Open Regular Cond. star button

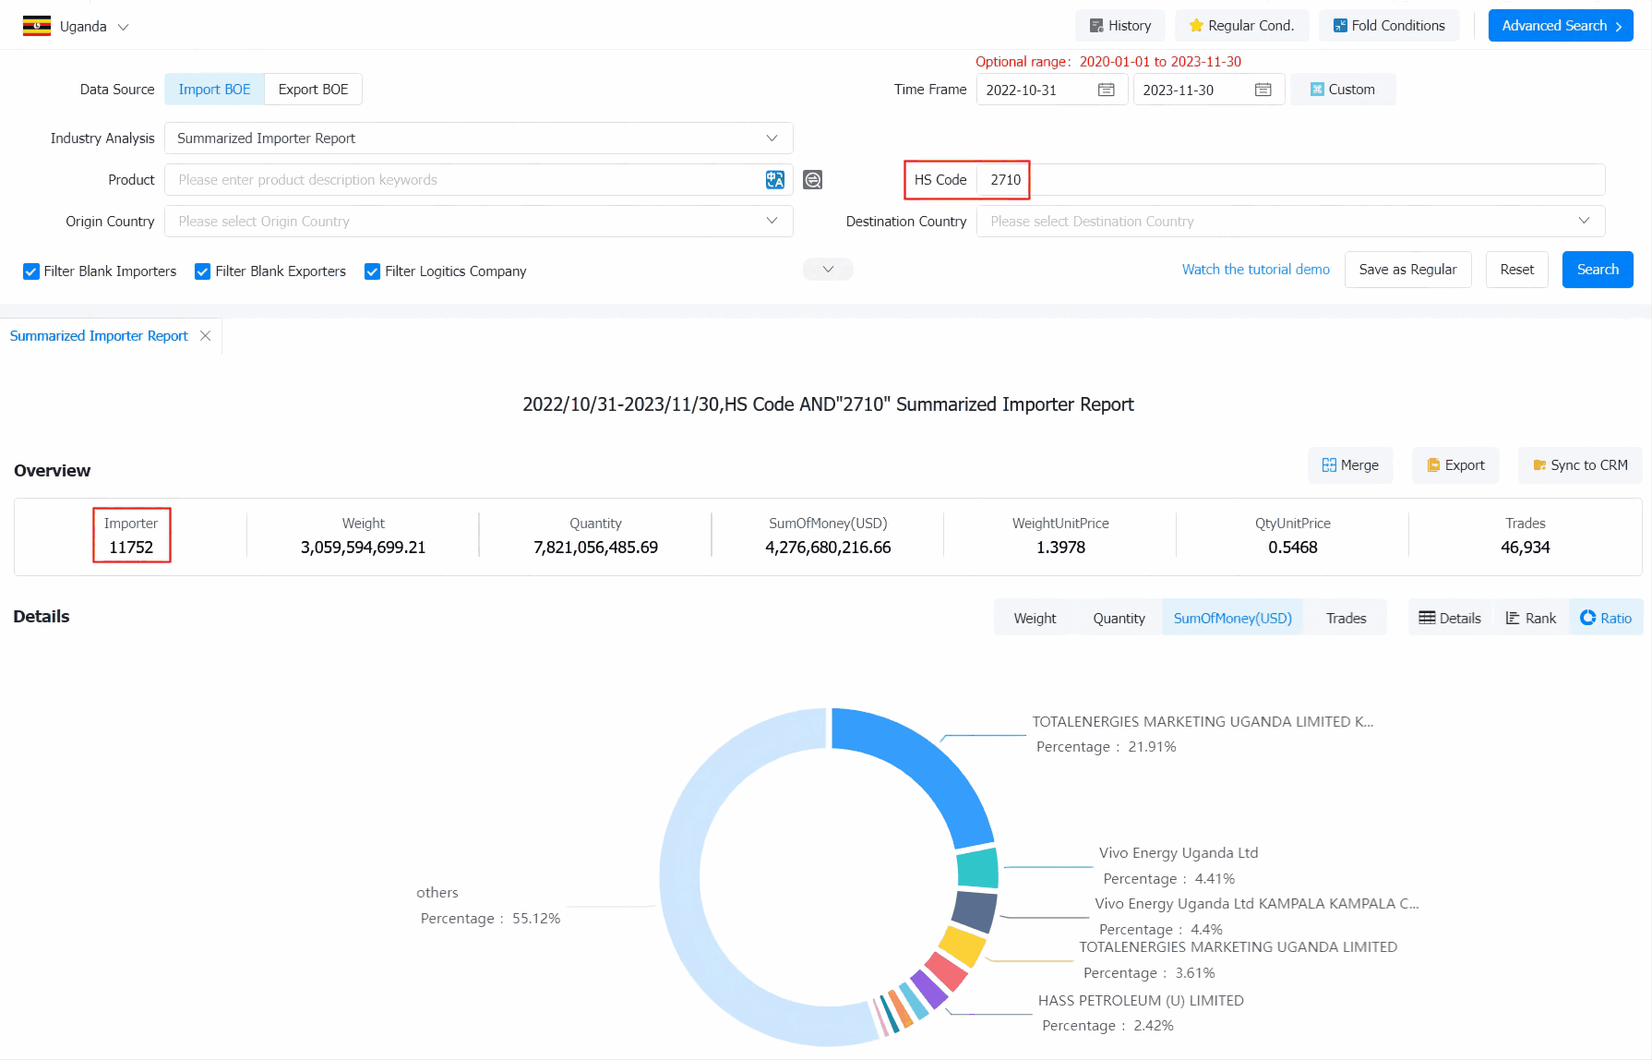1241,26
